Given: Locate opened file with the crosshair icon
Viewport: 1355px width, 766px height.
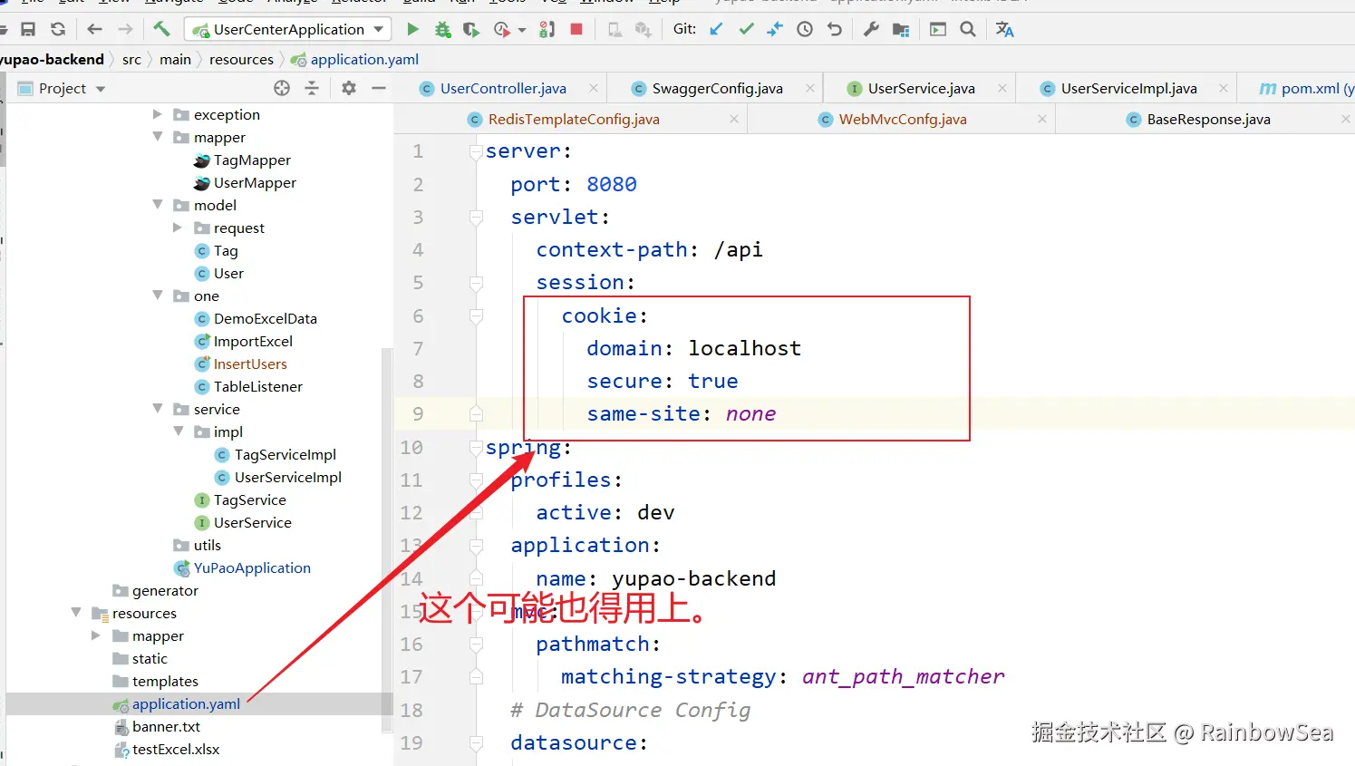Looking at the screenshot, I should click(x=282, y=88).
